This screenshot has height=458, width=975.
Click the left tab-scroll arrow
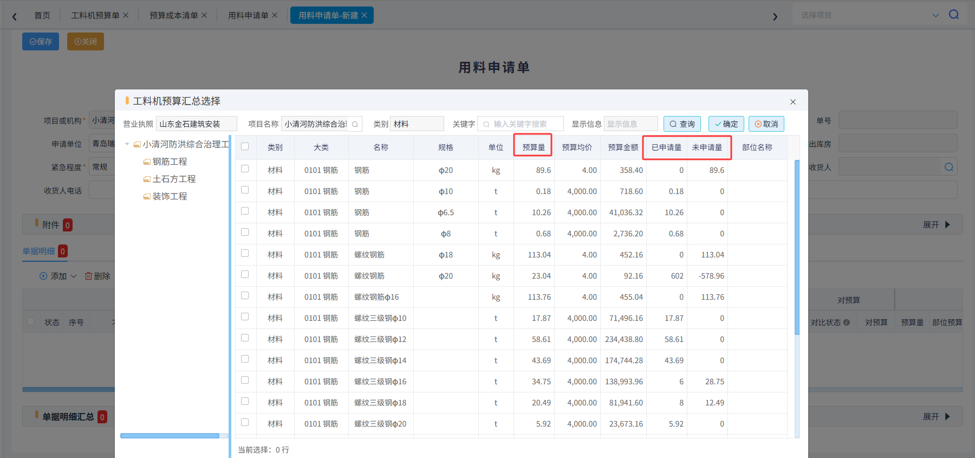15,16
